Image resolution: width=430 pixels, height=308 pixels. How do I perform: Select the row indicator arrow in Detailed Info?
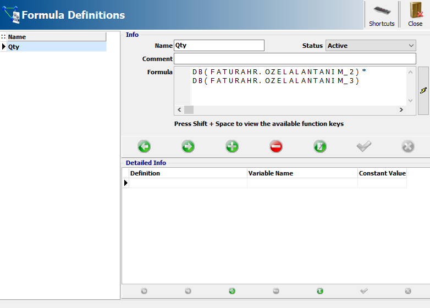click(x=125, y=183)
